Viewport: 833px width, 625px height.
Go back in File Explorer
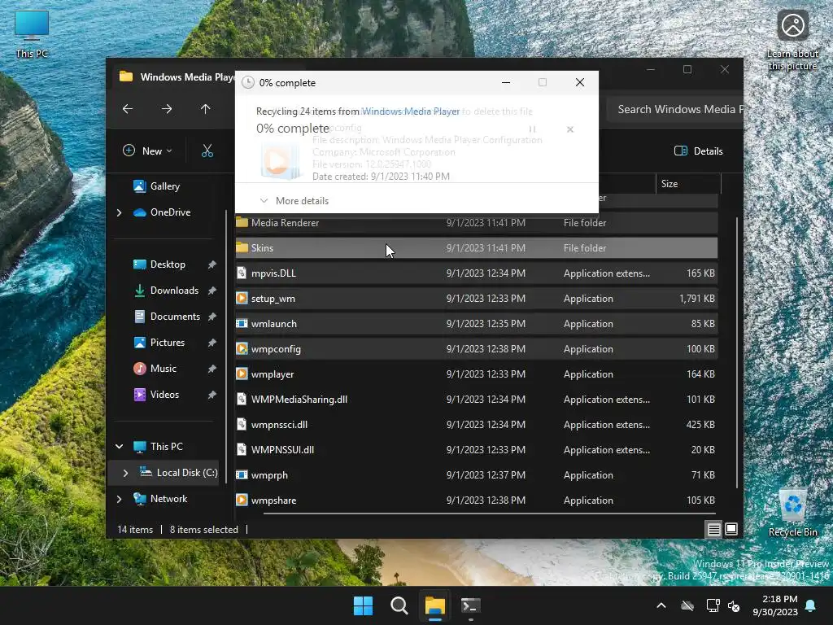[128, 109]
